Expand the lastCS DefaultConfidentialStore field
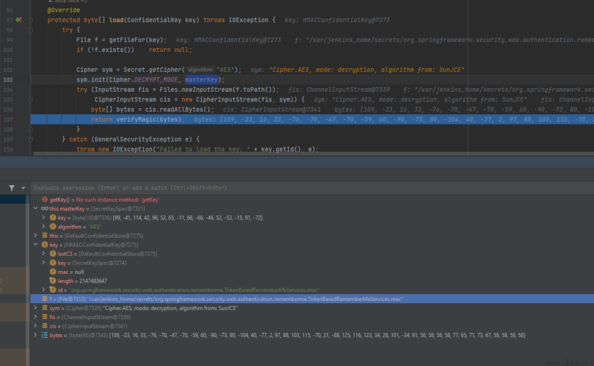The width and height of the screenshot is (594, 366). [43, 253]
